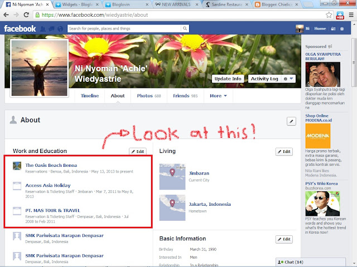Expand the More dropdown on the profile

(x=218, y=96)
